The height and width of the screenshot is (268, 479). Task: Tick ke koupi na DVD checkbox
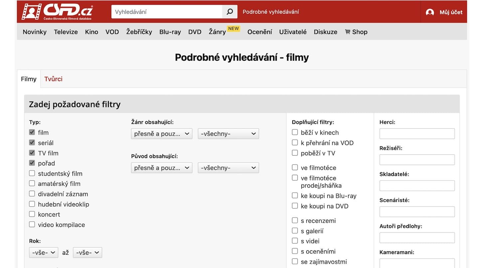295,206
